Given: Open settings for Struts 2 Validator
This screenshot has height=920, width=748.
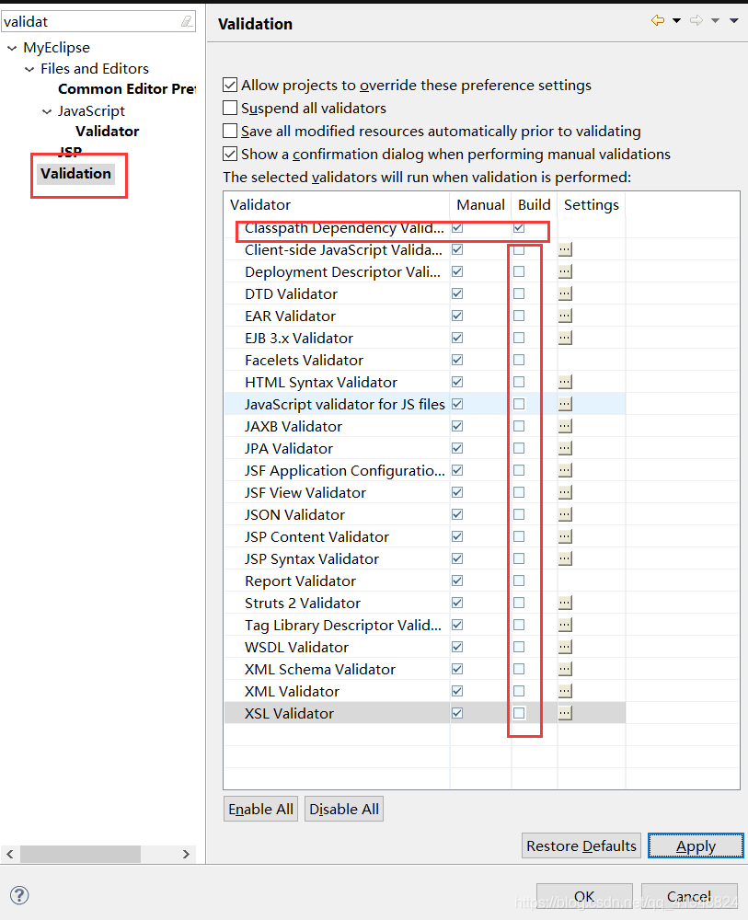Looking at the screenshot, I should click(565, 603).
